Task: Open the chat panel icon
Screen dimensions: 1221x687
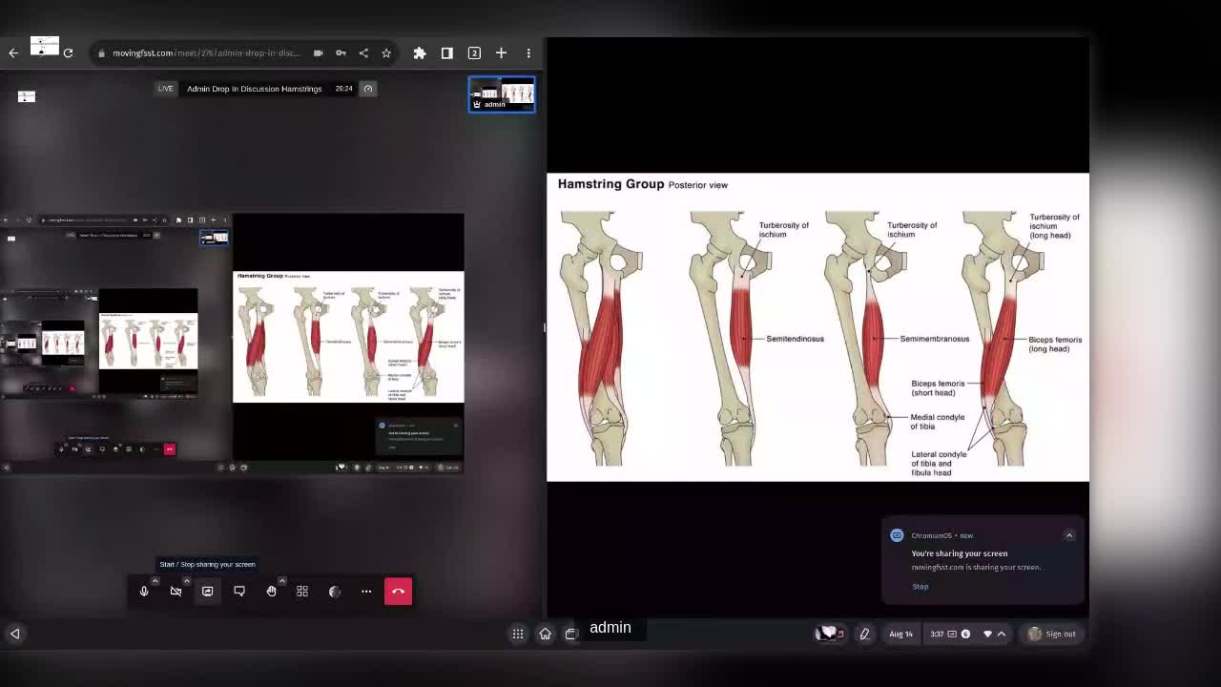Action: pos(239,592)
